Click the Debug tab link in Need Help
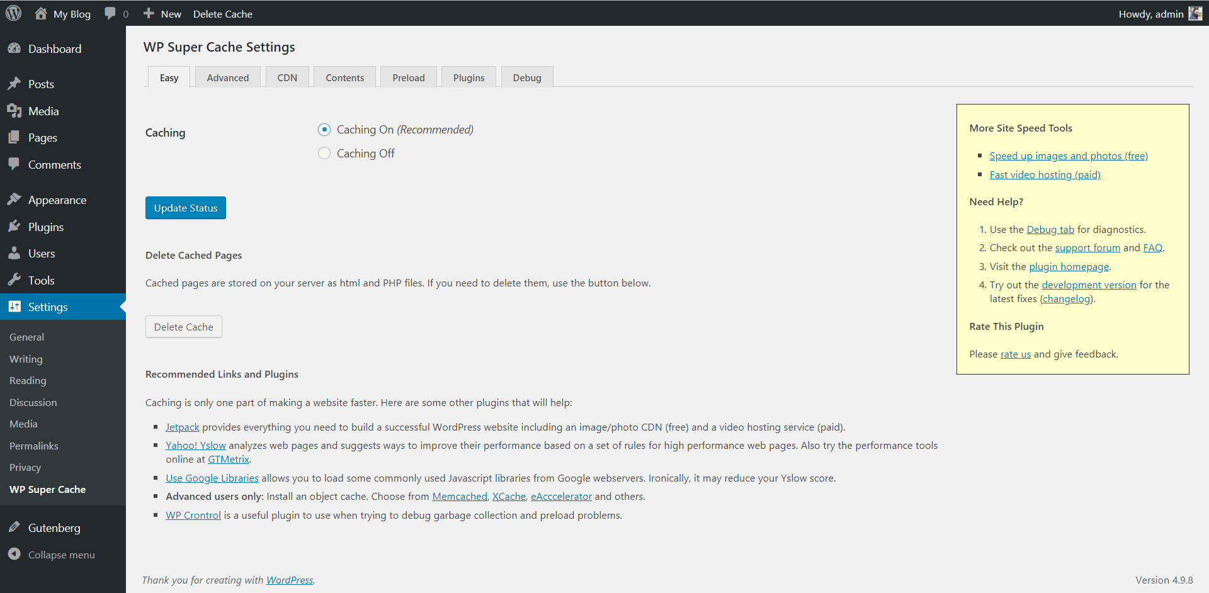 coord(1050,229)
